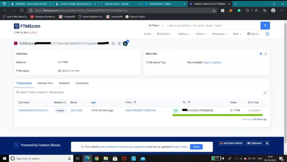287x162 pixels.
Task: Open More Info three-dot menu
Action: click(266, 54)
